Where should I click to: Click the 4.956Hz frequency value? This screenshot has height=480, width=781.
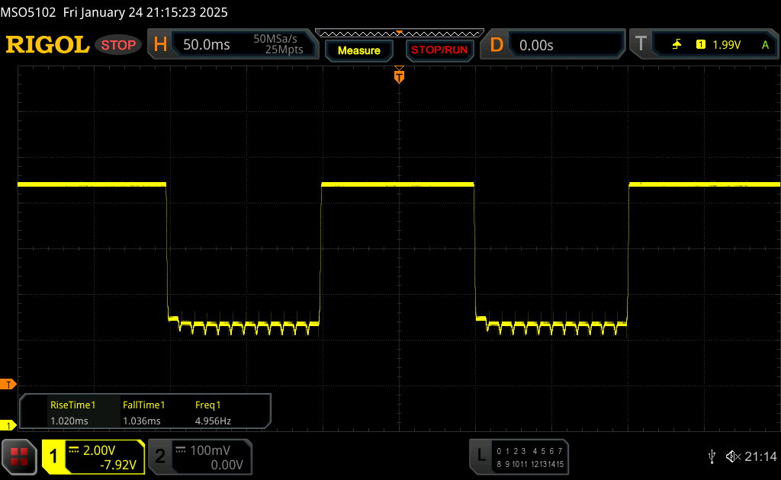coord(213,421)
